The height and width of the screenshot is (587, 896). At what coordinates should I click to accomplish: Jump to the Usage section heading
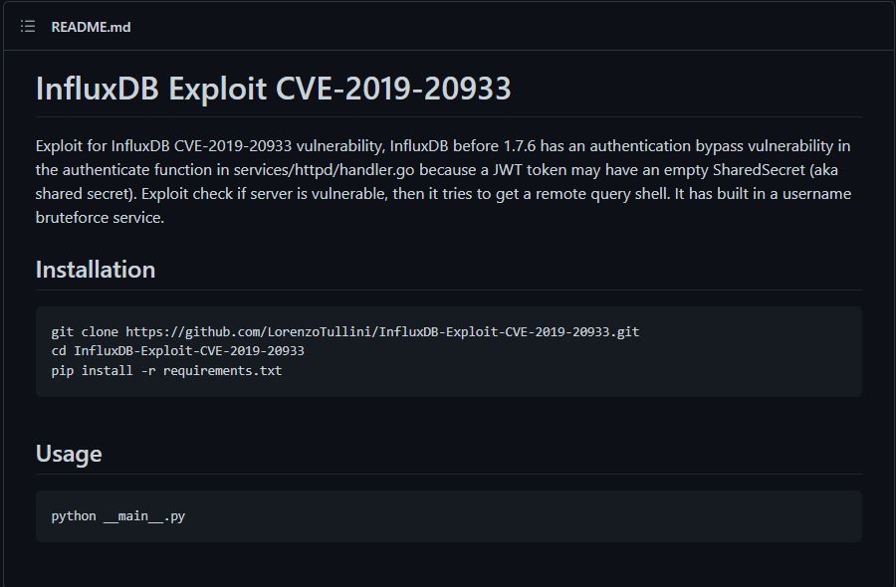click(69, 454)
